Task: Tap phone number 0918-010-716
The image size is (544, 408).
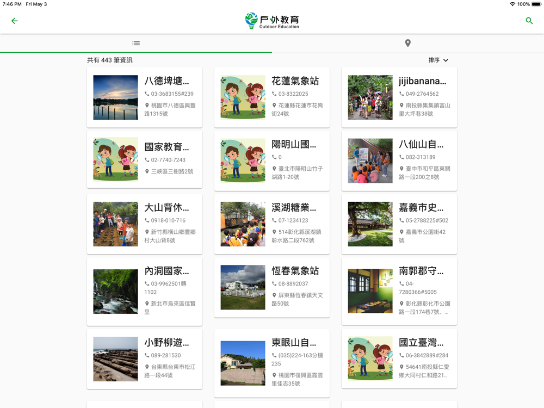Action: [168, 220]
